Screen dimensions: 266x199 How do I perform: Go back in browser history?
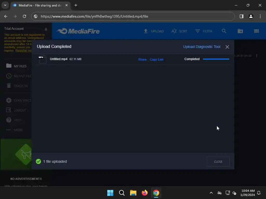tap(6, 16)
